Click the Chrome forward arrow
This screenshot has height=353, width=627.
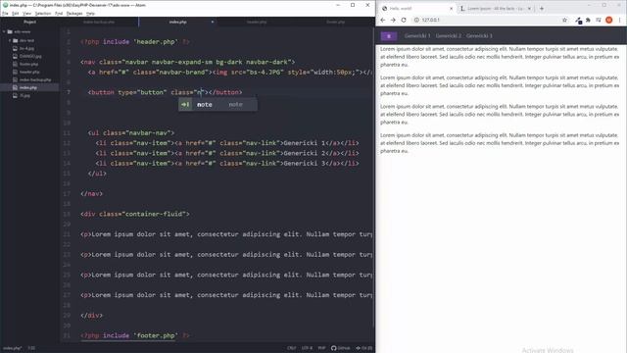pyautogui.click(x=393, y=20)
